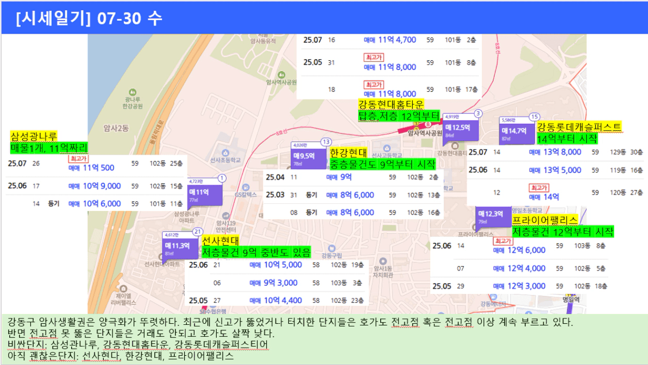
Task: Click 최고가 badge on 101동 17층 row
Action: tap(374, 85)
